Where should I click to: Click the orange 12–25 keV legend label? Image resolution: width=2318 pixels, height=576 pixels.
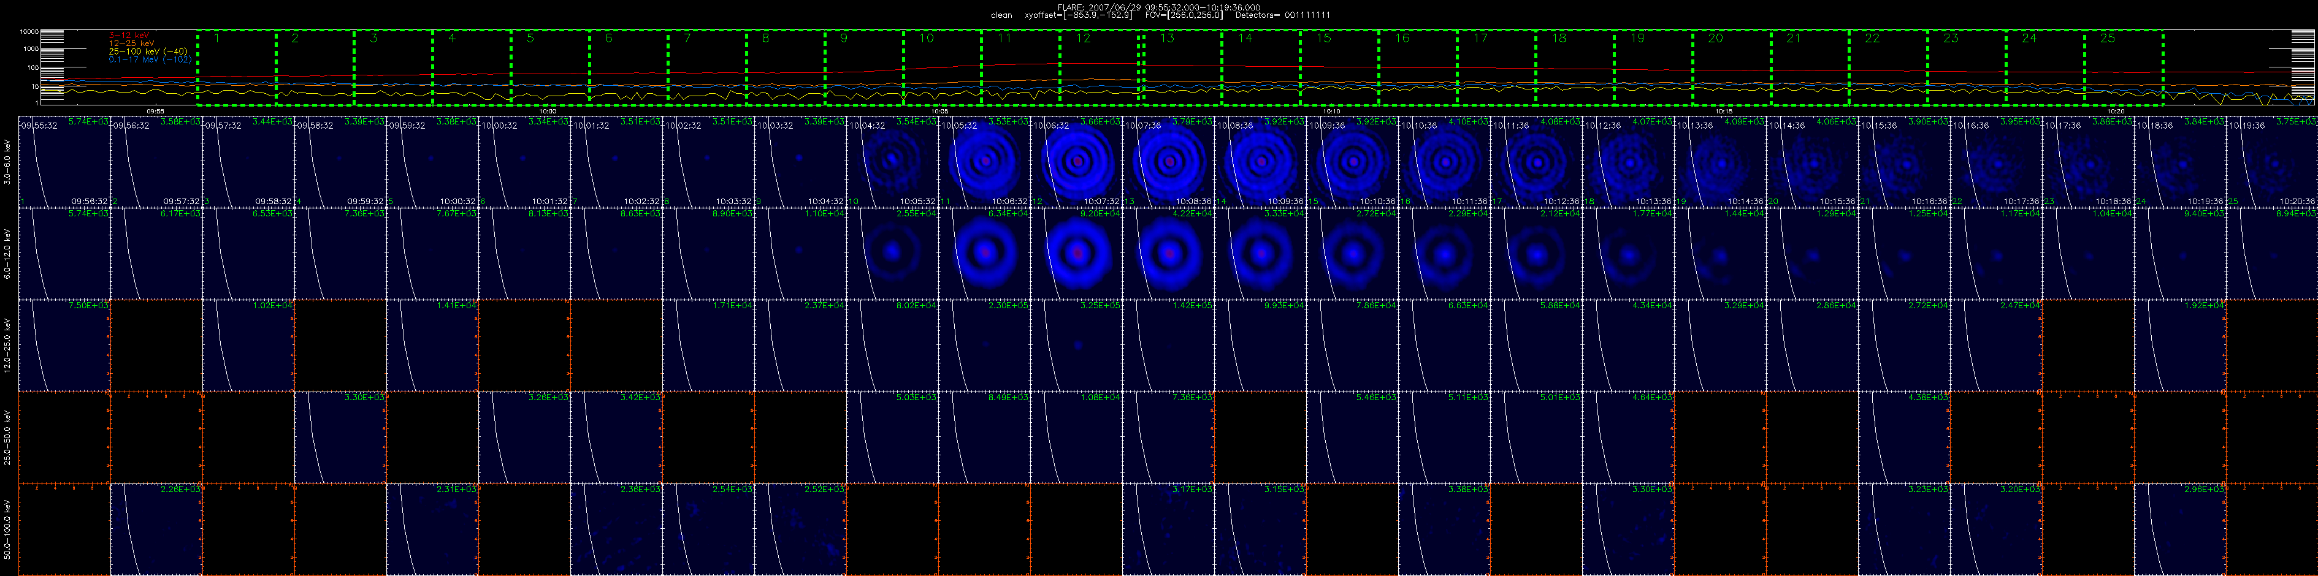(x=131, y=43)
